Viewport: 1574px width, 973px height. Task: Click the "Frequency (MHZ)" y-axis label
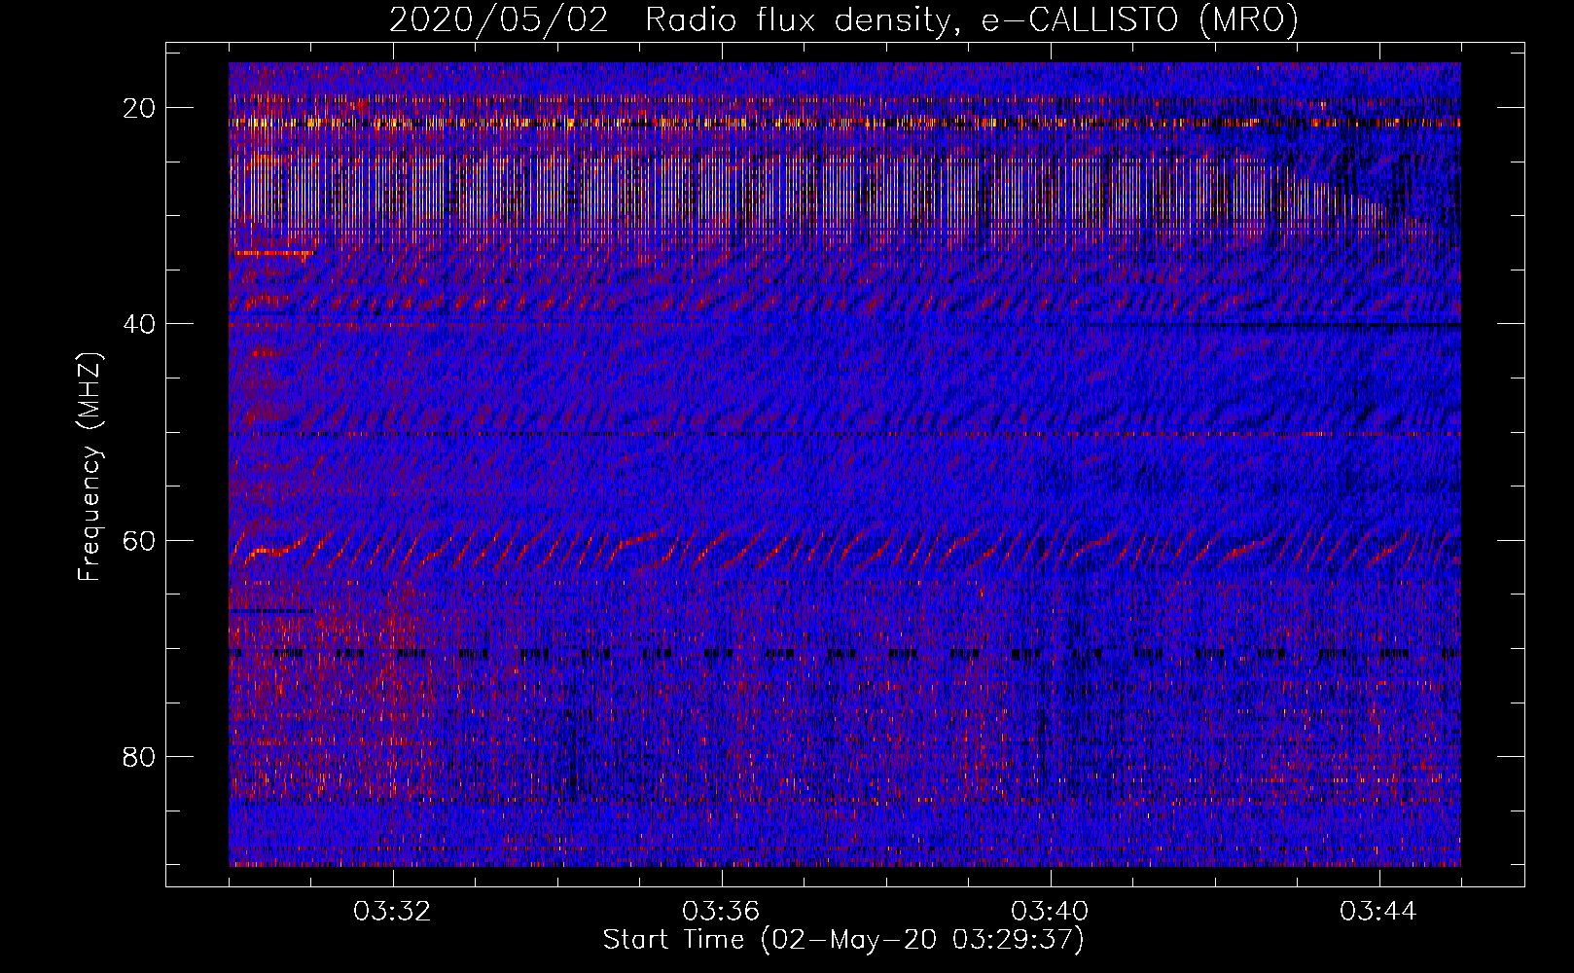tap(89, 467)
